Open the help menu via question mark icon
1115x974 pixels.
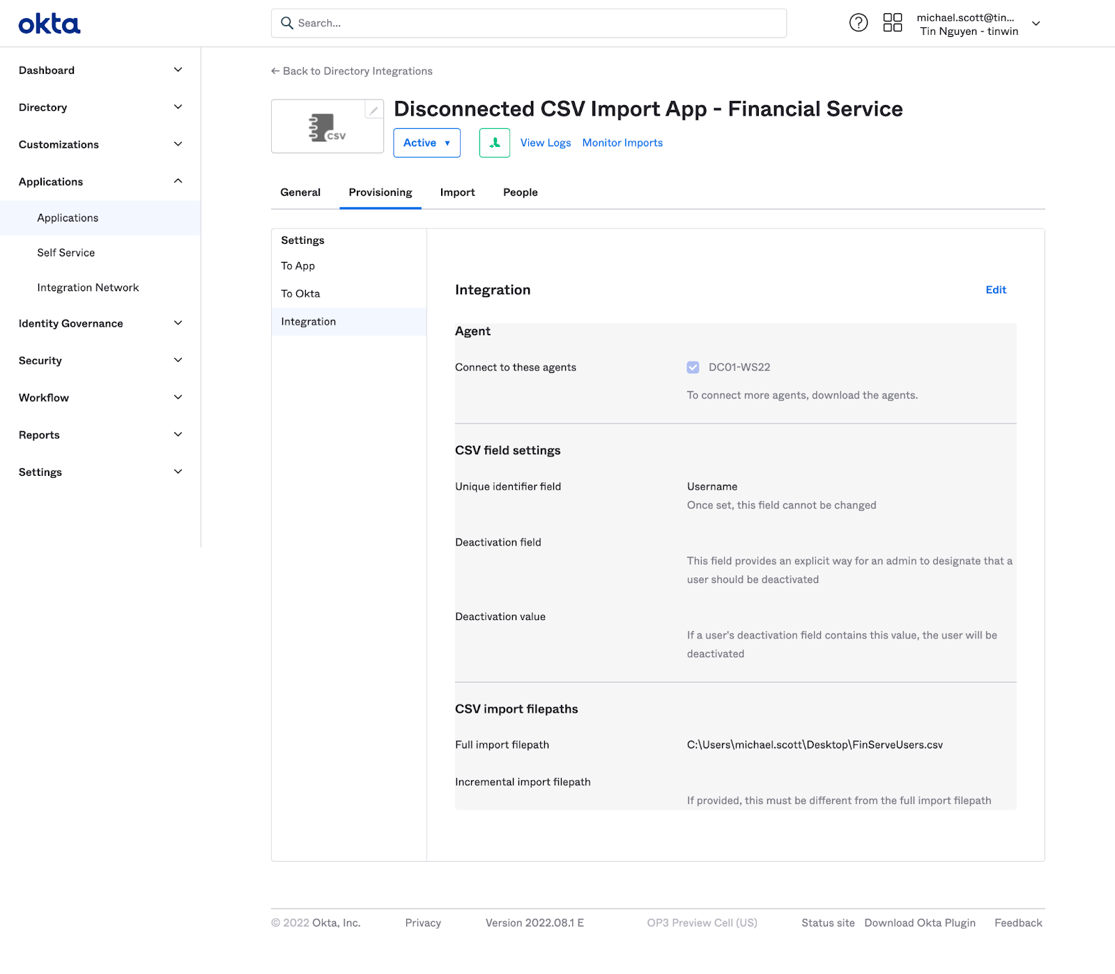pos(858,23)
